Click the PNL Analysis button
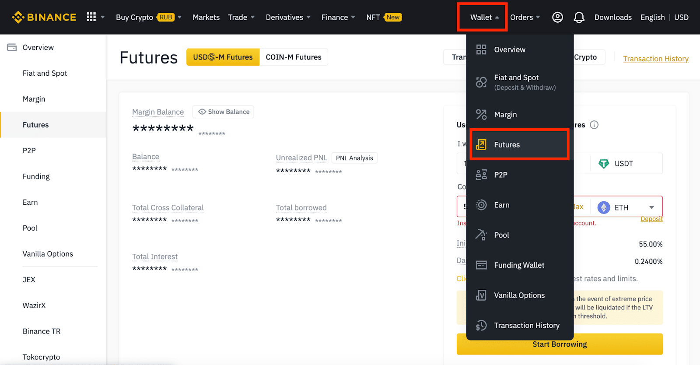Image resolution: width=700 pixels, height=365 pixels. point(354,158)
